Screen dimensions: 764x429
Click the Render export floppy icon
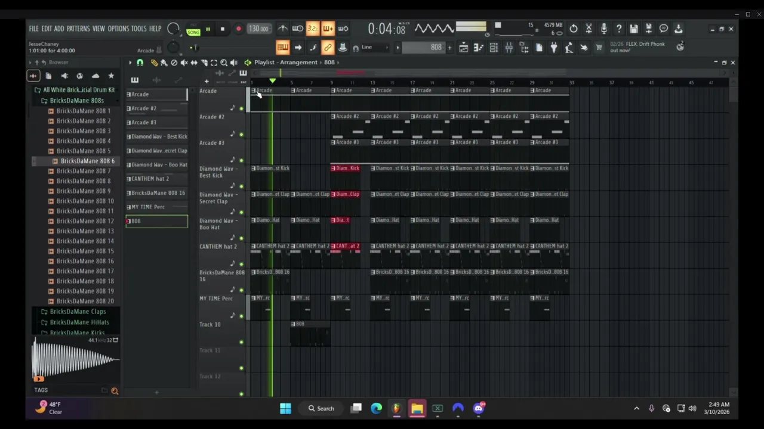(648, 29)
